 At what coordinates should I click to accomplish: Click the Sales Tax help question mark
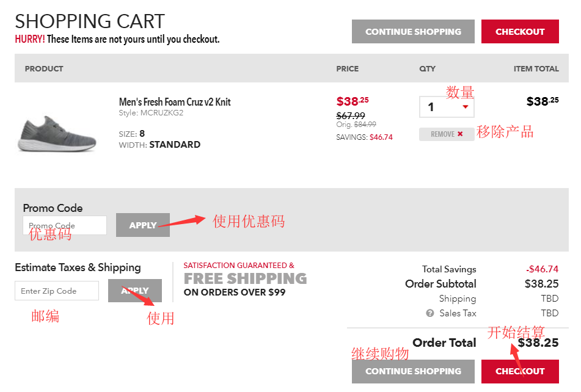point(430,313)
